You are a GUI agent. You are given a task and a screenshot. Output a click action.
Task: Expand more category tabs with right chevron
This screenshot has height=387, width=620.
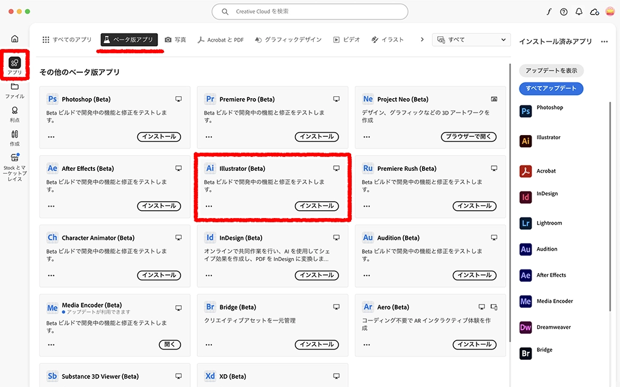point(422,40)
